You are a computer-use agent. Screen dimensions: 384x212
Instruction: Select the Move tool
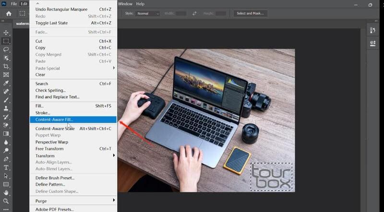click(x=6, y=33)
